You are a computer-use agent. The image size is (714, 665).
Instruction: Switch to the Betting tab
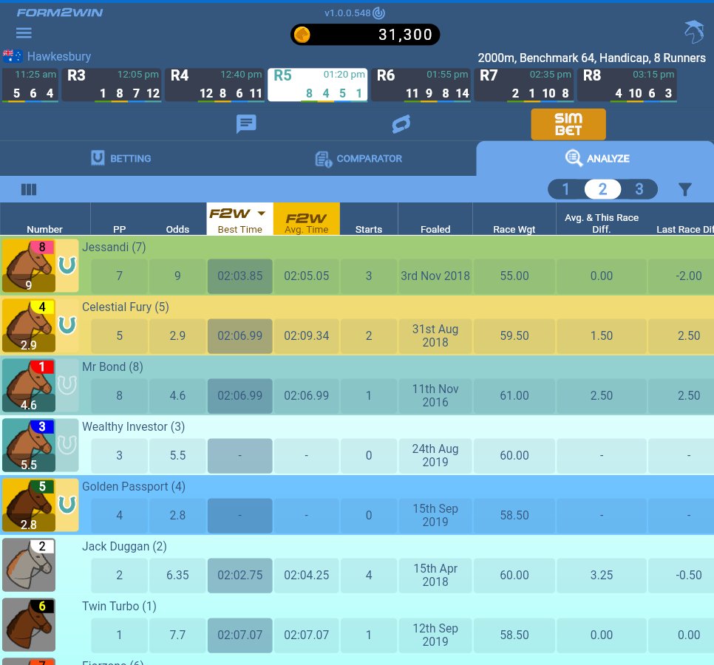click(121, 158)
